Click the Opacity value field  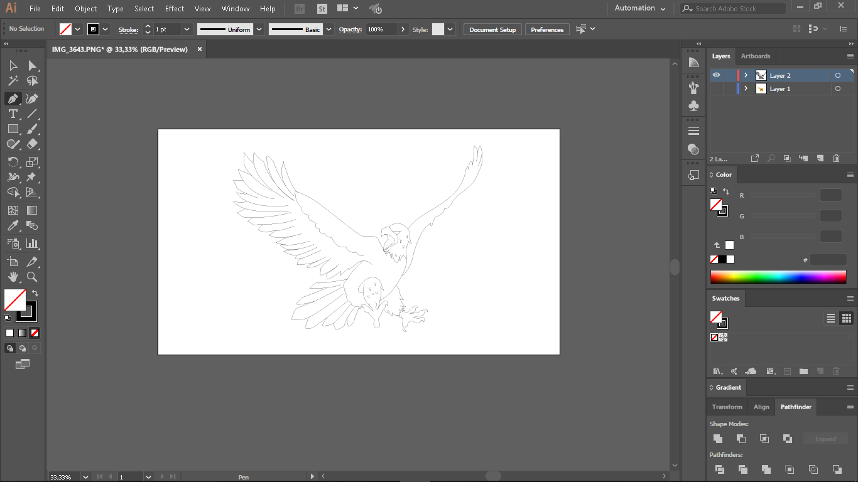point(381,29)
